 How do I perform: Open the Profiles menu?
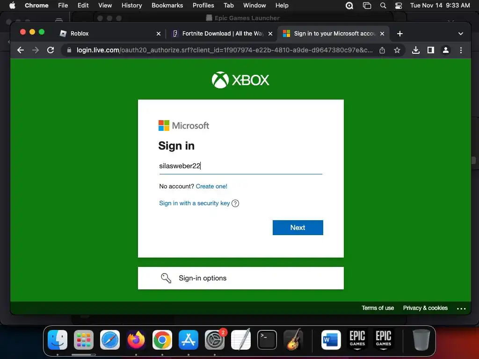(x=203, y=6)
